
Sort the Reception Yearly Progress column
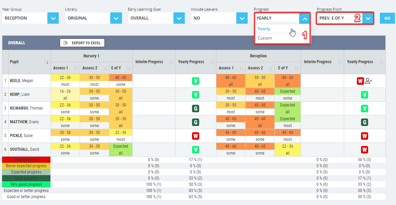381,62
